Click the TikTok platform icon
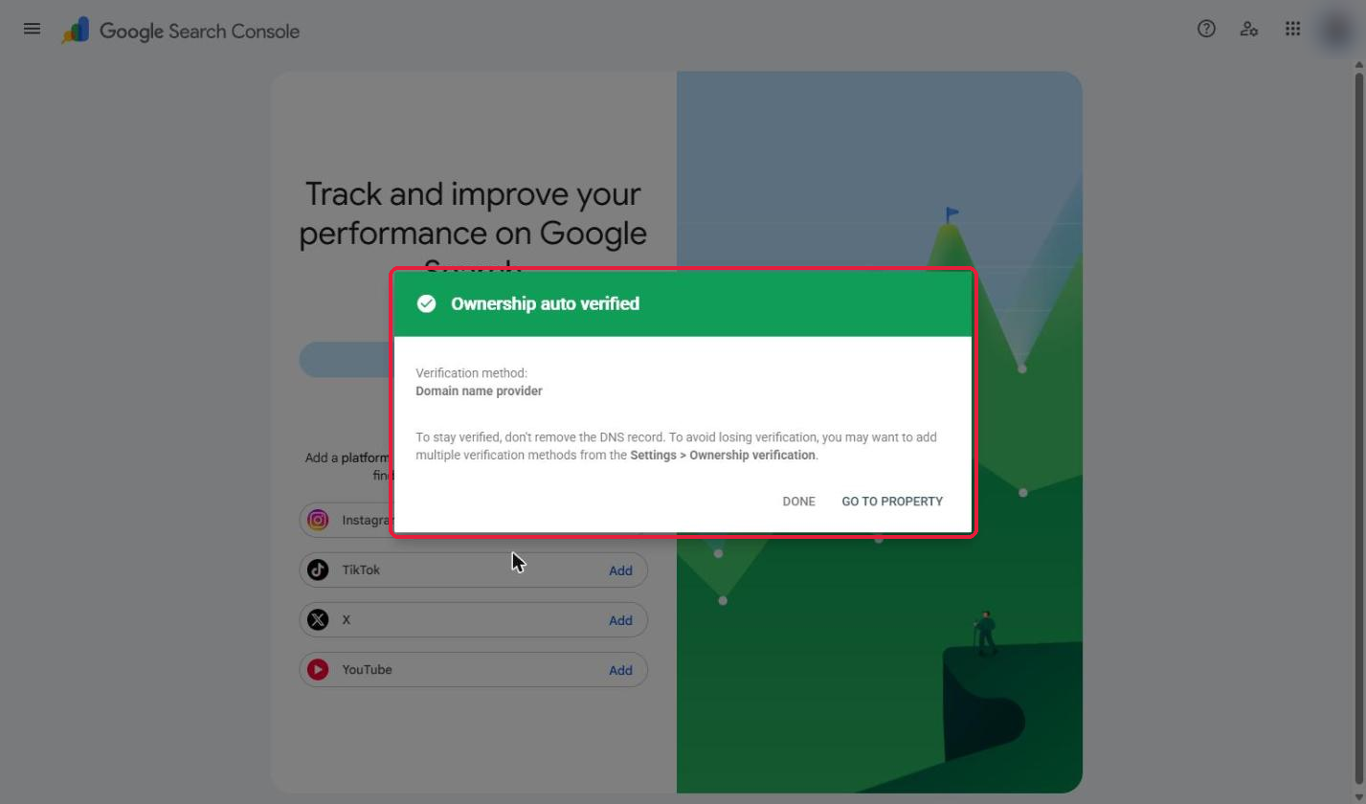Screen dimensions: 1366x804 click(x=318, y=569)
